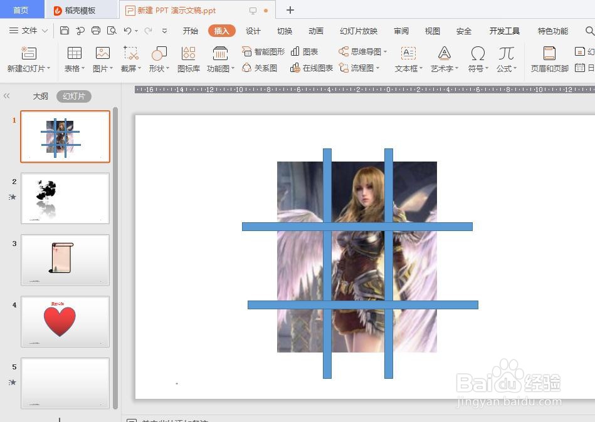The height and width of the screenshot is (422, 595).
Task: Insert Online Chart (在线图表)
Action: click(311, 68)
